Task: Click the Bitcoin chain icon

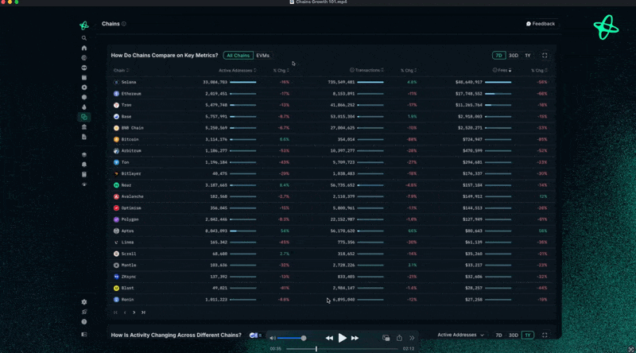Action: 116,140
